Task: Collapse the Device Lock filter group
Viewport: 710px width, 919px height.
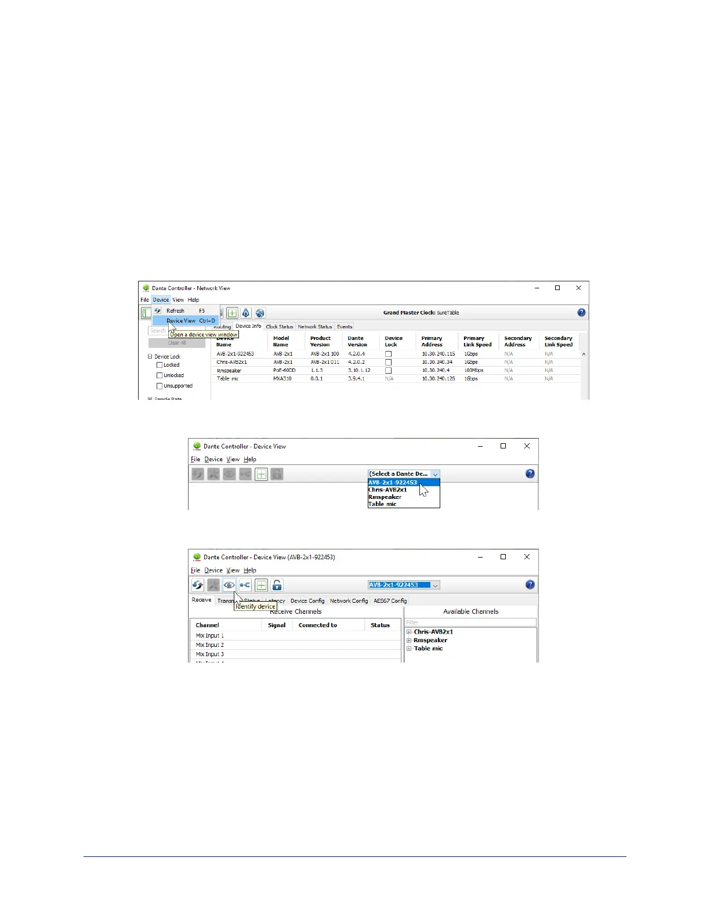Action: (150, 357)
